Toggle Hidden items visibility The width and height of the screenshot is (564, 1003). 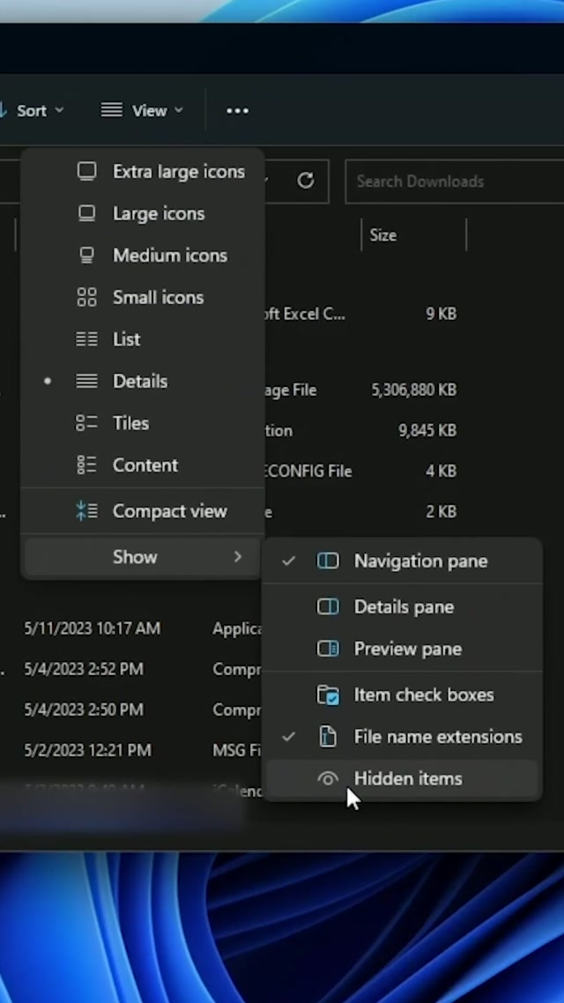[407, 779]
